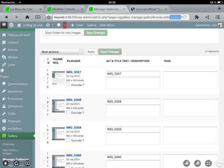Open the IMG_5359 filename link
This screenshot has height=168, width=224.
tap(74, 128)
